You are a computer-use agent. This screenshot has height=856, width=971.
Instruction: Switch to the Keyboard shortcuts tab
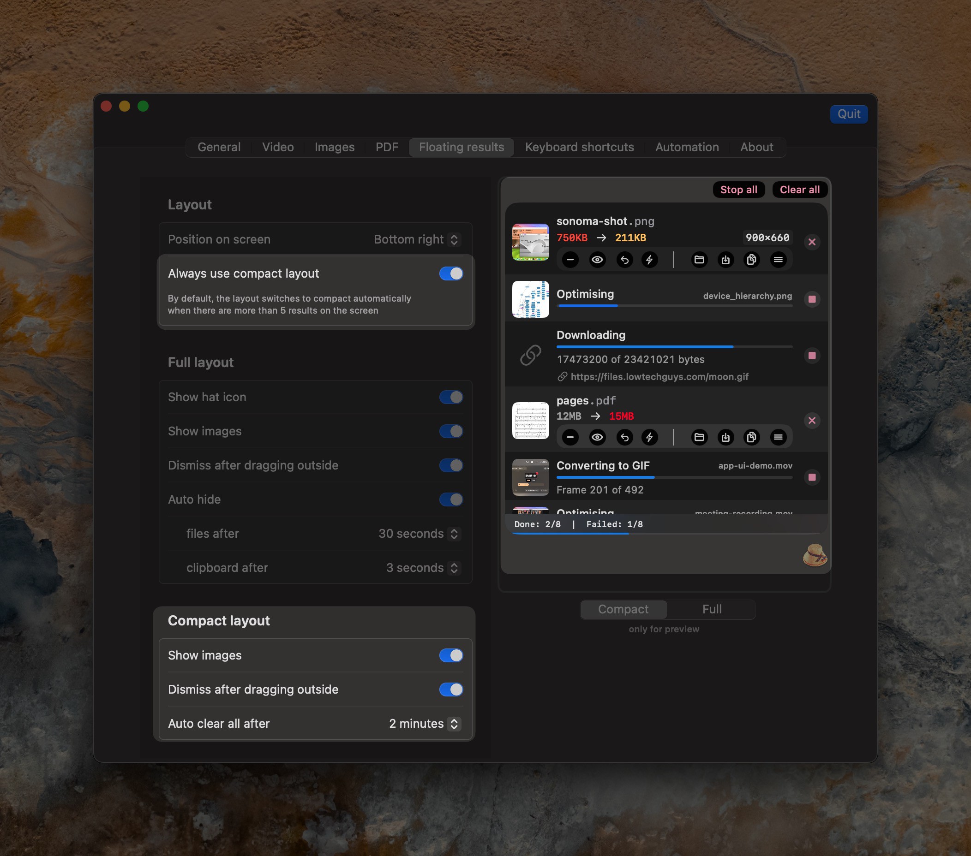pyautogui.click(x=579, y=147)
